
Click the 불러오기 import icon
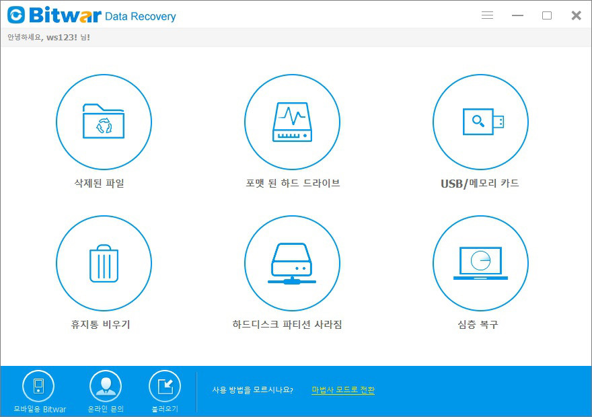click(165, 386)
